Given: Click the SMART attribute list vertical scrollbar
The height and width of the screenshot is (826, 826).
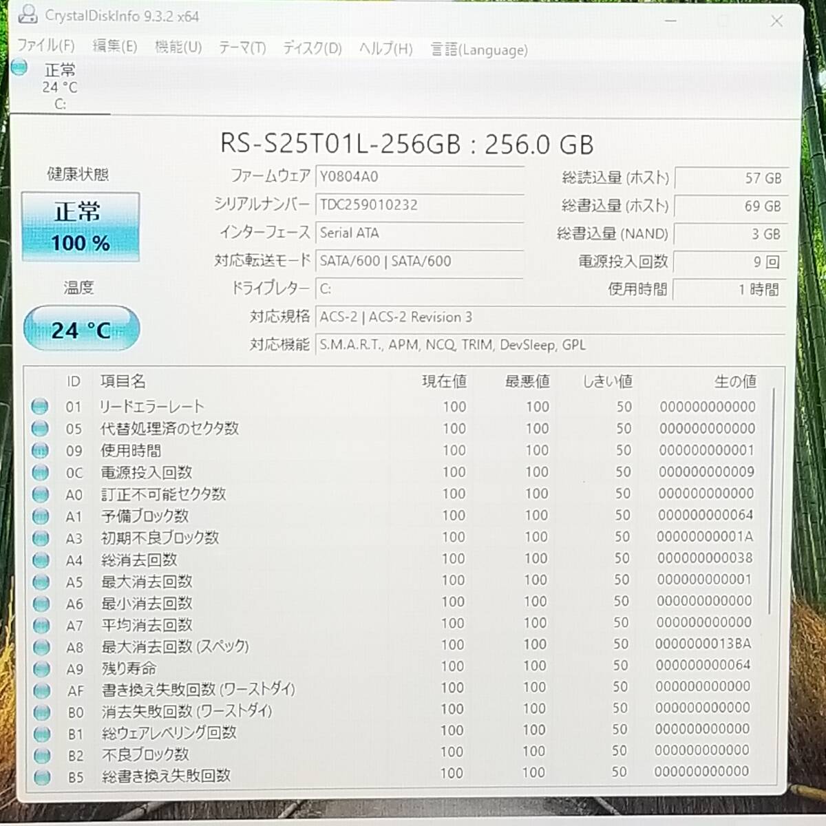Looking at the screenshot, I should point(772,502).
